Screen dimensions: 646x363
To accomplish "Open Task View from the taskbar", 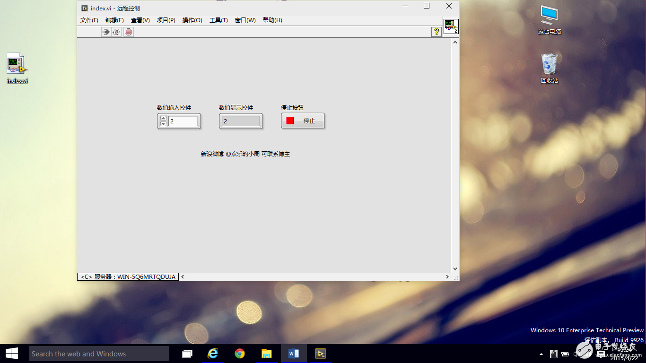I will 187,354.
